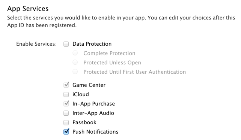Image resolution: width=241 pixels, height=140 pixels.
Task: Select the Complete Protection radio button
Action: click(75, 53)
